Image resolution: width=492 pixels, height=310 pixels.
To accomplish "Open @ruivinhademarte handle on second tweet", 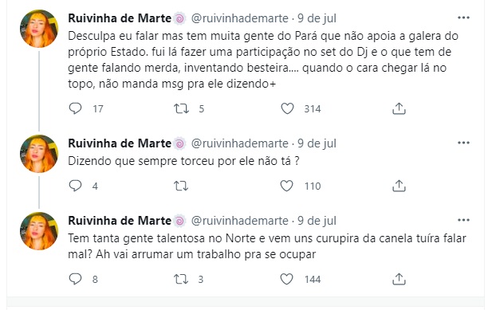I will [240, 143].
